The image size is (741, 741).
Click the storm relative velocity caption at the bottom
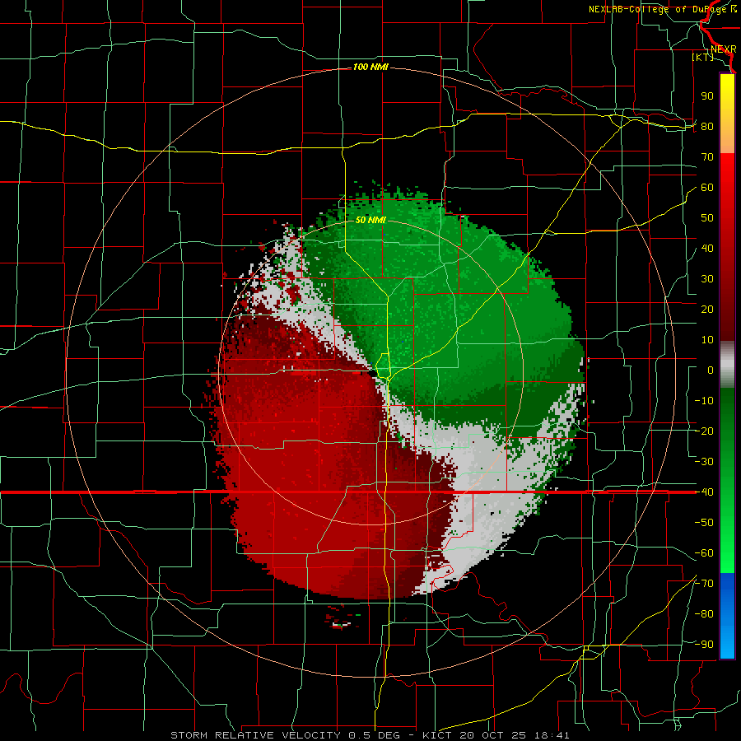point(370,735)
